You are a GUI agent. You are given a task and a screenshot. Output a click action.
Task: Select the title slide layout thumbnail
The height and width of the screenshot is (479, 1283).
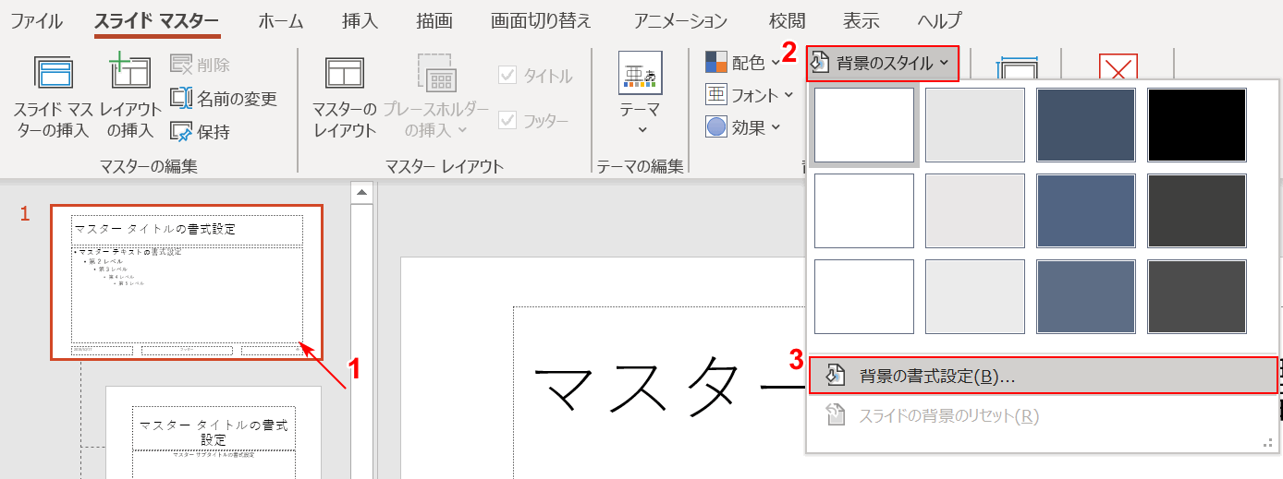click(214, 432)
